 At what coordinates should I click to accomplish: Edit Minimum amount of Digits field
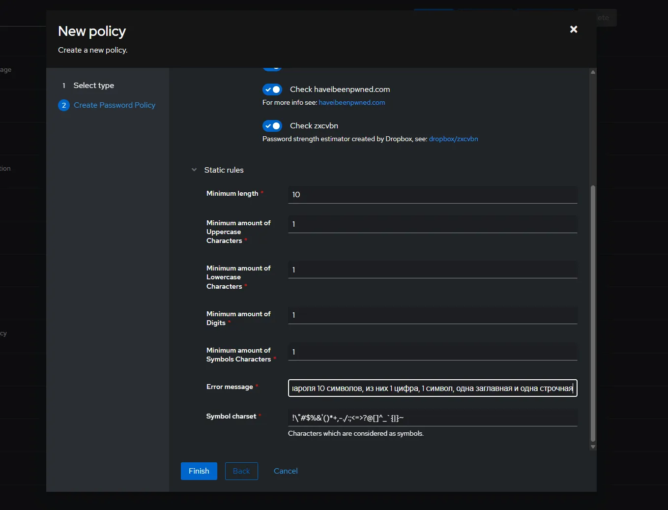pos(432,315)
